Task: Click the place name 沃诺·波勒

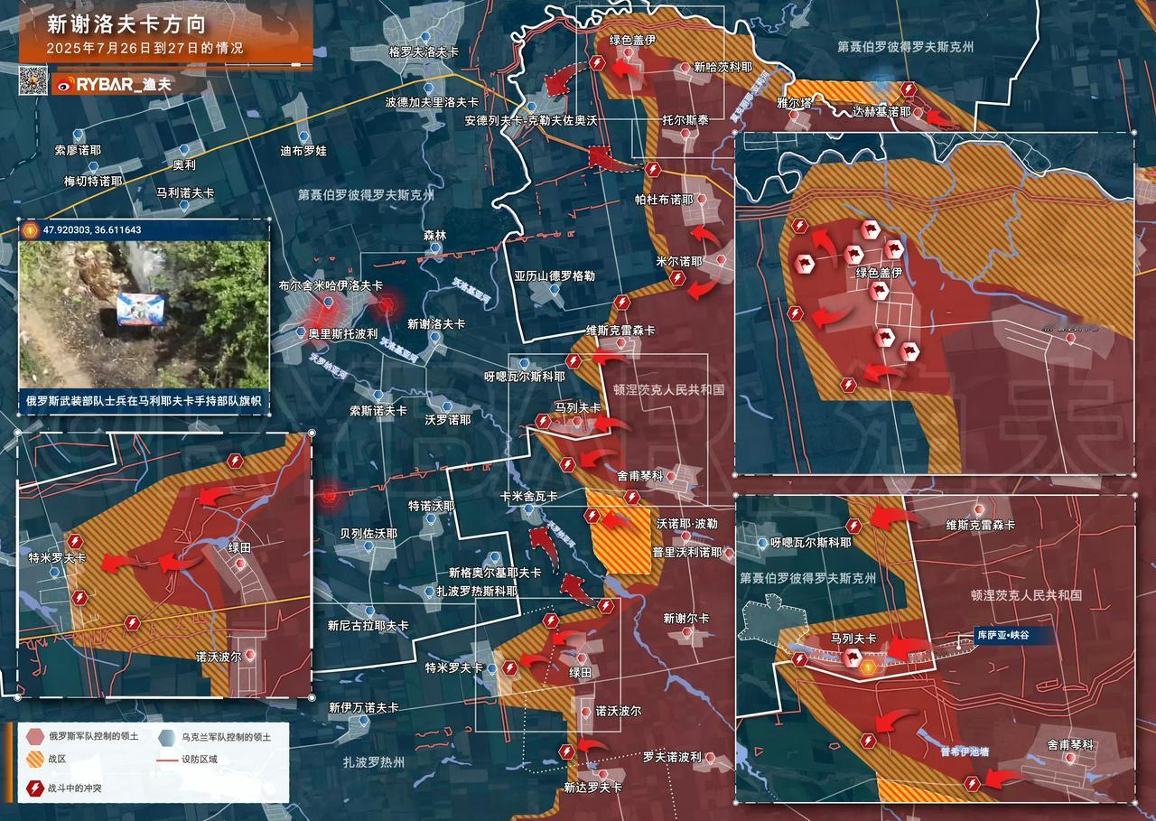Action: coord(687,524)
